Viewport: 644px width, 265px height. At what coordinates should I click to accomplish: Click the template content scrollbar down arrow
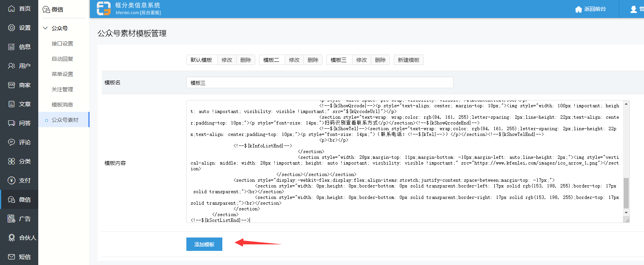pyautogui.click(x=626, y=213)
